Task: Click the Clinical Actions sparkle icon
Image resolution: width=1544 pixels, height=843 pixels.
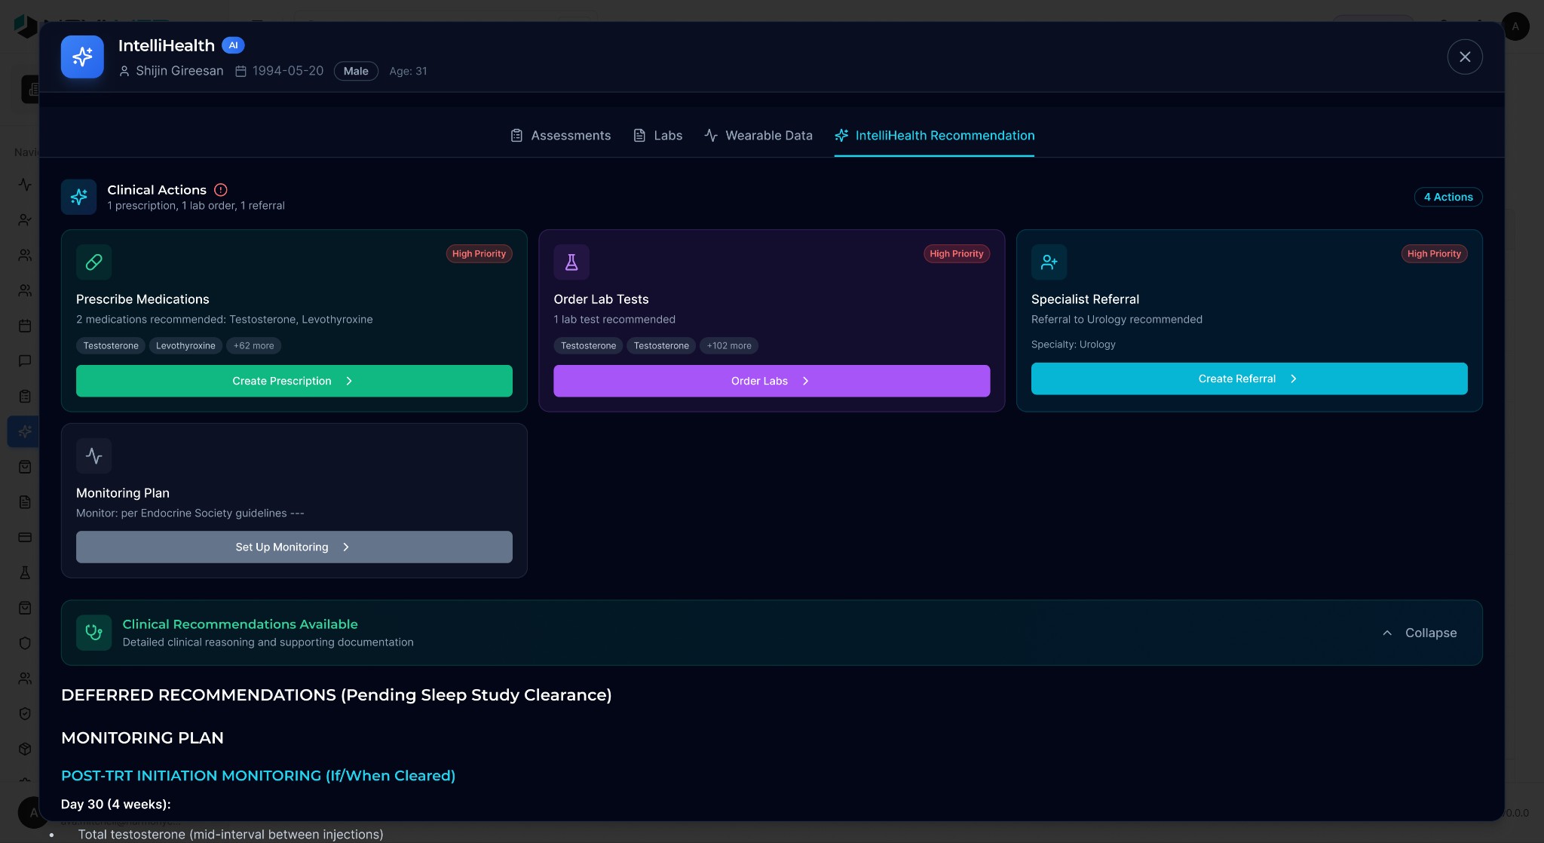Action: click(x=79, y=197)
